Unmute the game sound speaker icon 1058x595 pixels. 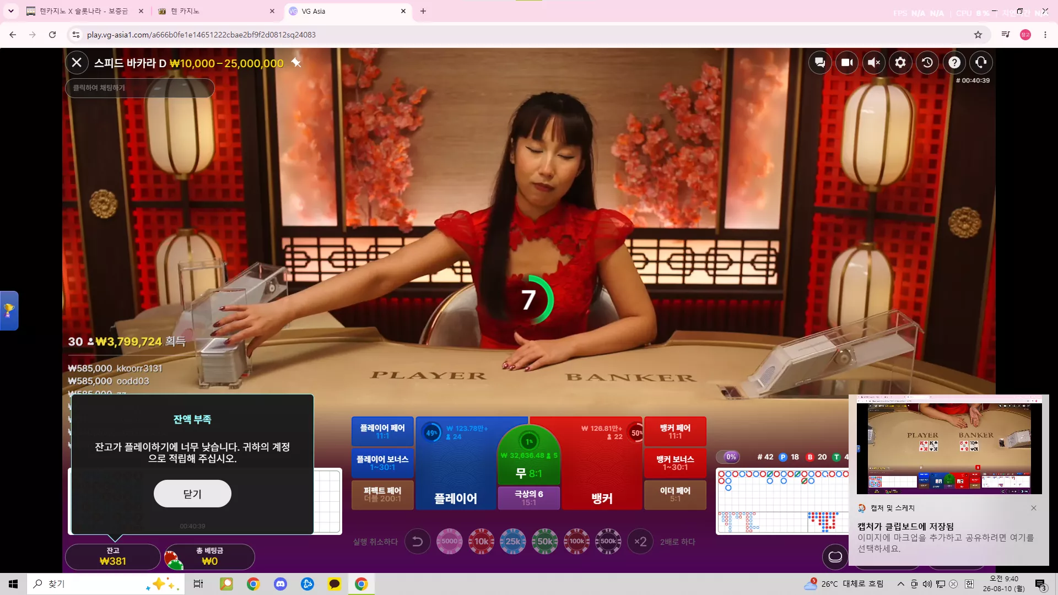[874, 63]
